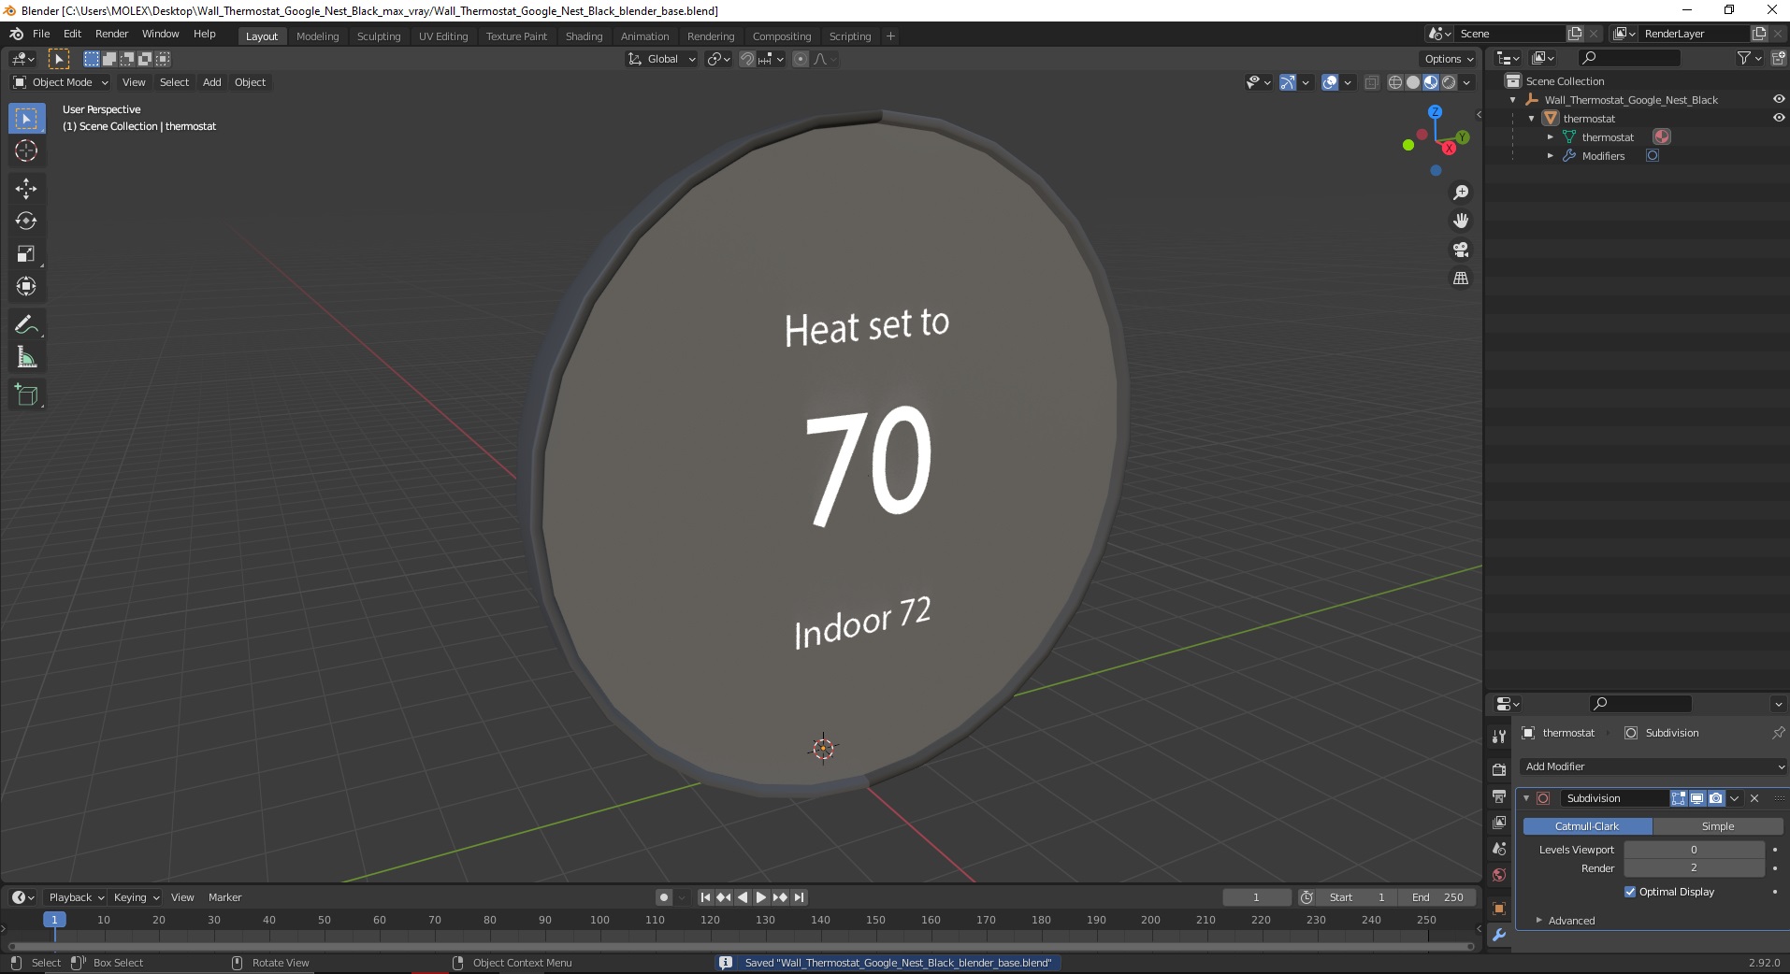Screen dimensions: 1790x974
Task: Switch to rendered viewport shading
Action: [1449, 82]
